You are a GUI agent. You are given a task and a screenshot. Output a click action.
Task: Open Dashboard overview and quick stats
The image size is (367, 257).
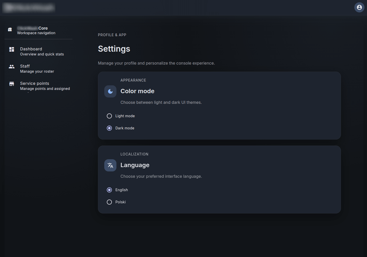[42, 51]
